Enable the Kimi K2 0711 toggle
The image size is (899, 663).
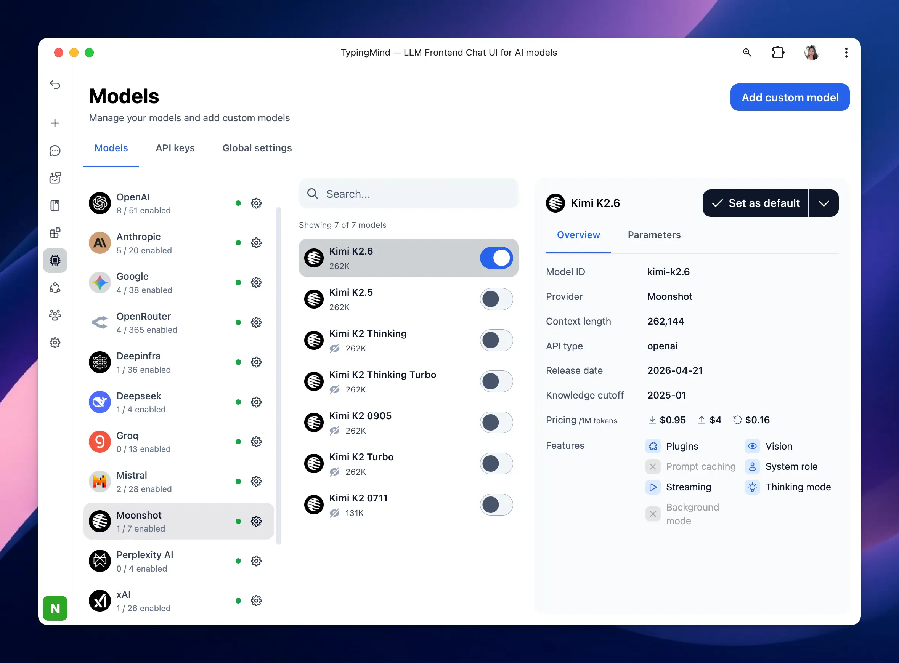tap(496, 505)
